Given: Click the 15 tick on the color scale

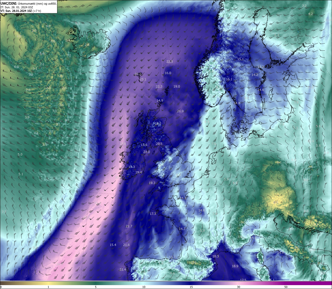Looking at the screenshot, I should (x=191, y=287).
